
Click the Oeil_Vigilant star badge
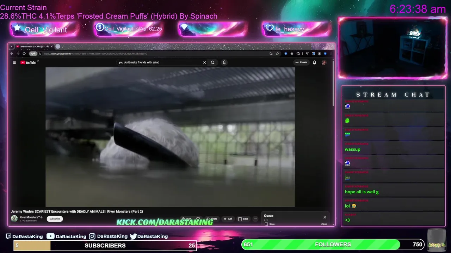tap(44, 30)
